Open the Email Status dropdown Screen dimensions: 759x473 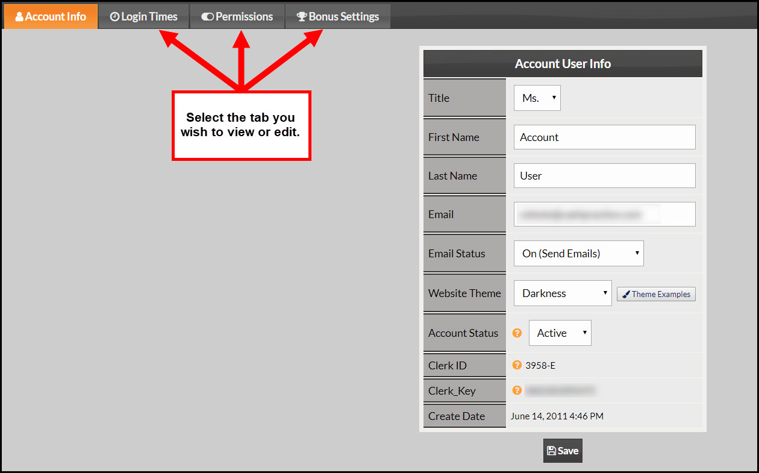click(x=578, y=253)
